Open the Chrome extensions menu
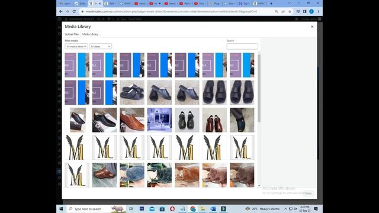This screenshot has height=213, width=379. click(x=298, y=11)
